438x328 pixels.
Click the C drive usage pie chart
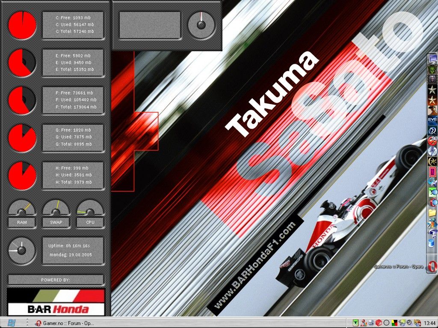point(22,25)
